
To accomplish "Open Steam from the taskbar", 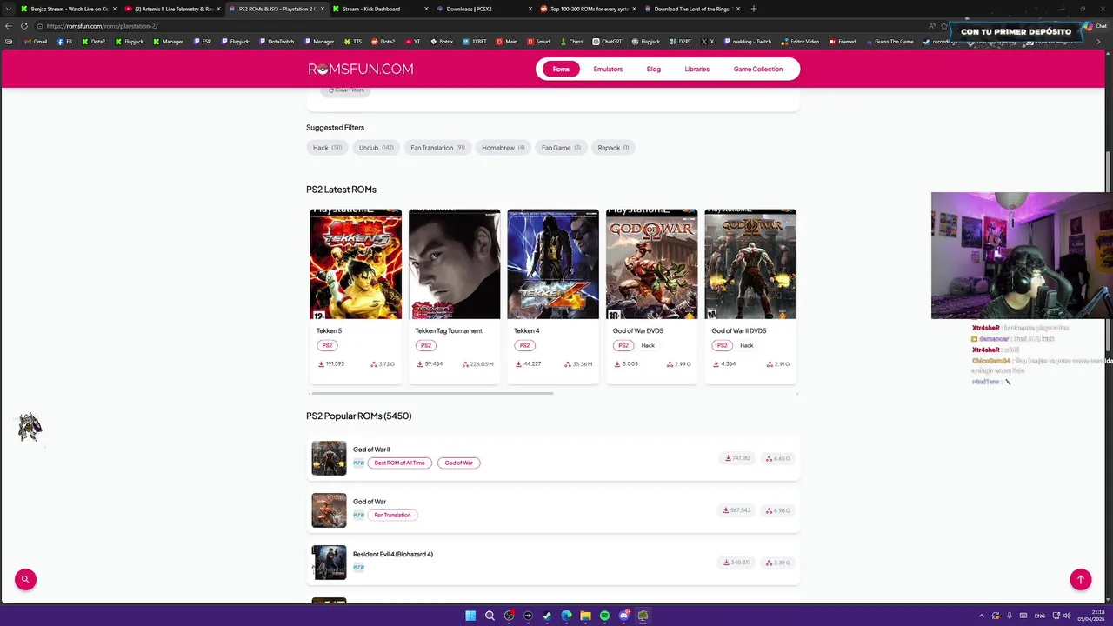I will [x=547, y=616].
